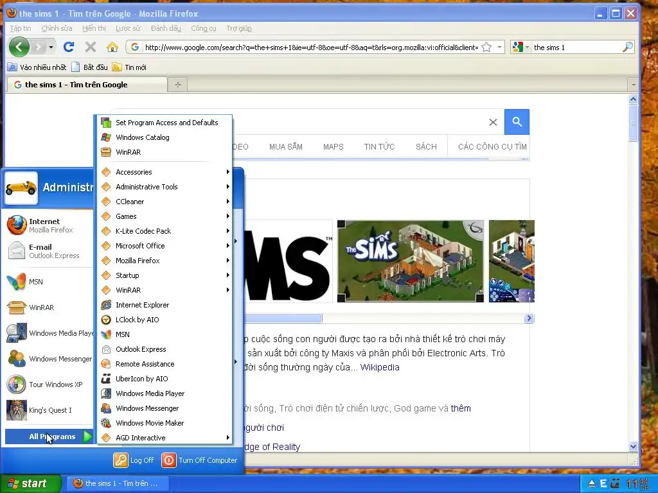Switch to the MAPS results tab

pyautogui.click(x=333, y=147)
